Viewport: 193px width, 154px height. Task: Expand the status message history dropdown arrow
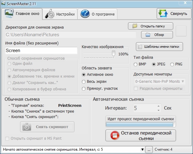point(142,149)
